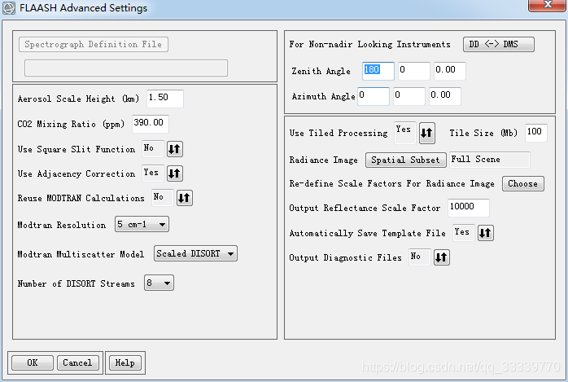Click the Aerosol Scale Height field
Image resolution: width=568 pixels, height=382 pixels.
[x=165, y=99]
